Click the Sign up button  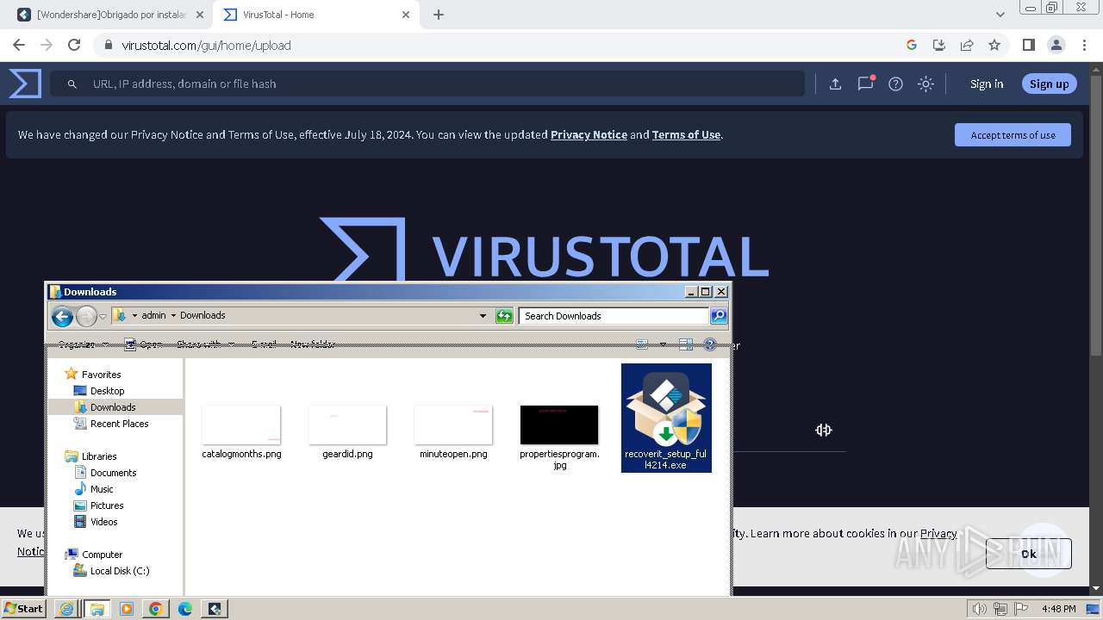(x=1049, y=84)
